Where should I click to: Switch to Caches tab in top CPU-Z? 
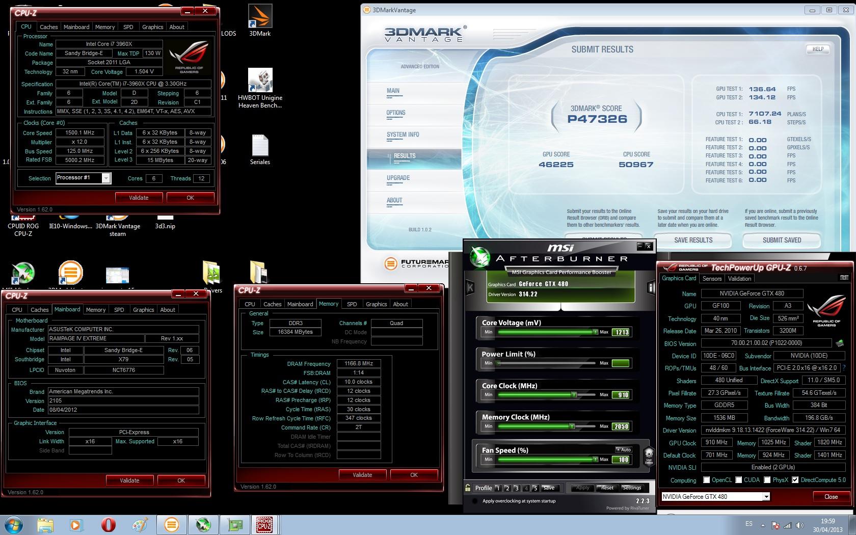(x=49, y=27)
